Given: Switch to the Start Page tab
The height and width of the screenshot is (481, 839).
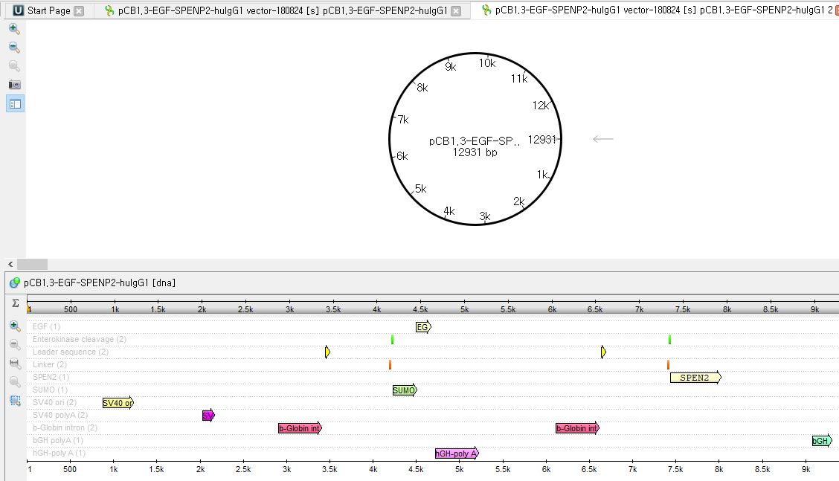Looking at the screenshot, I should 48,11.
